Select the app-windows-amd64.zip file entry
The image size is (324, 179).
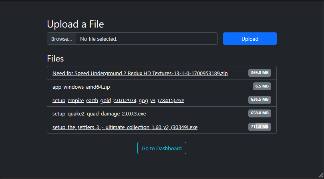click(x=81, y=87)
